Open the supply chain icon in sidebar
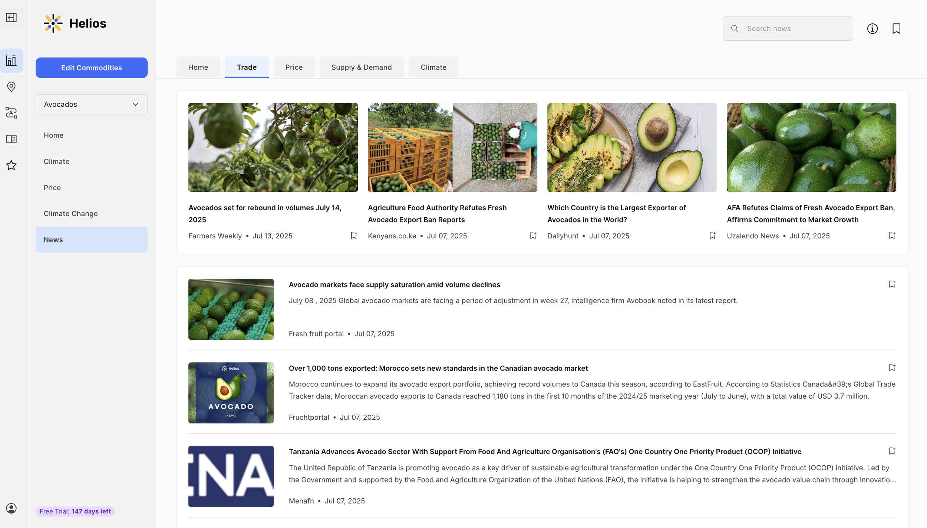 point(11,113)
